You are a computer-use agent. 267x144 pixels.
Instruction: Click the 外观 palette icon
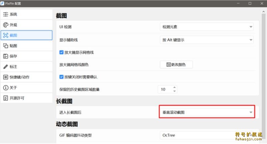point(6,25)
